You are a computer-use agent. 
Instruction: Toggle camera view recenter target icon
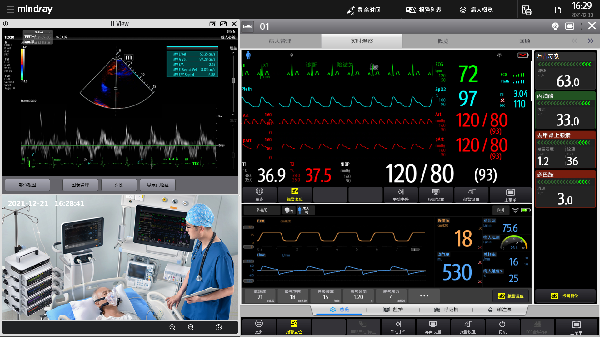pyautogui.click(x=219, y=327)
